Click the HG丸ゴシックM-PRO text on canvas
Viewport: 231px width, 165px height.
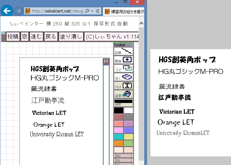[x=65, y=78]
